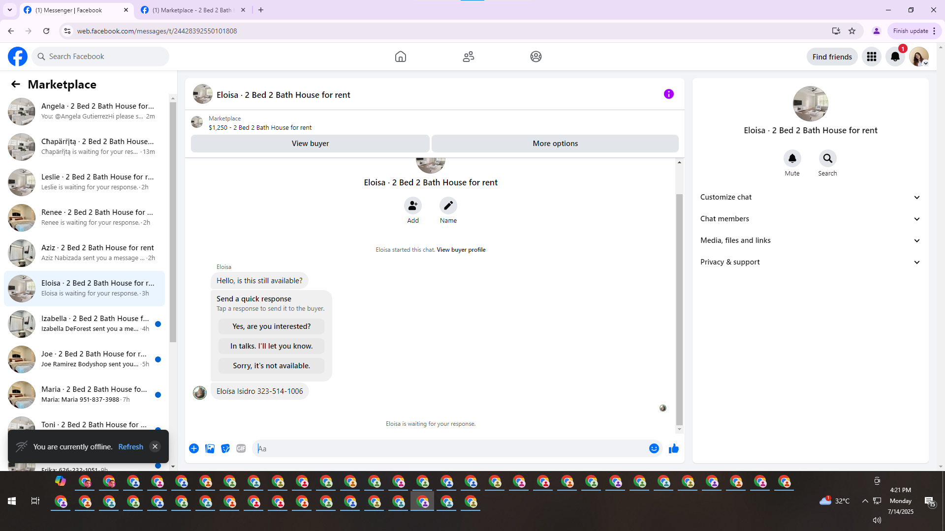This screenshot has width=945, height=531.
Task: Attach a photo using the image icon
Action: [210, 448]
